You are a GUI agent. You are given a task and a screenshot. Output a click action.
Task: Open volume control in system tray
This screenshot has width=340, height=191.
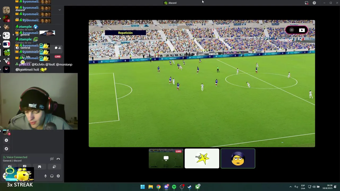314,187
